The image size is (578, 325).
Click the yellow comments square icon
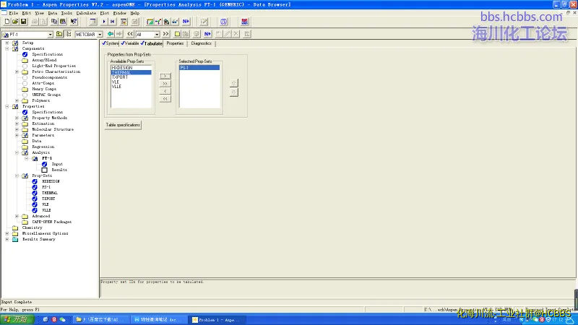pyautogui.click(x=177, y=34)
